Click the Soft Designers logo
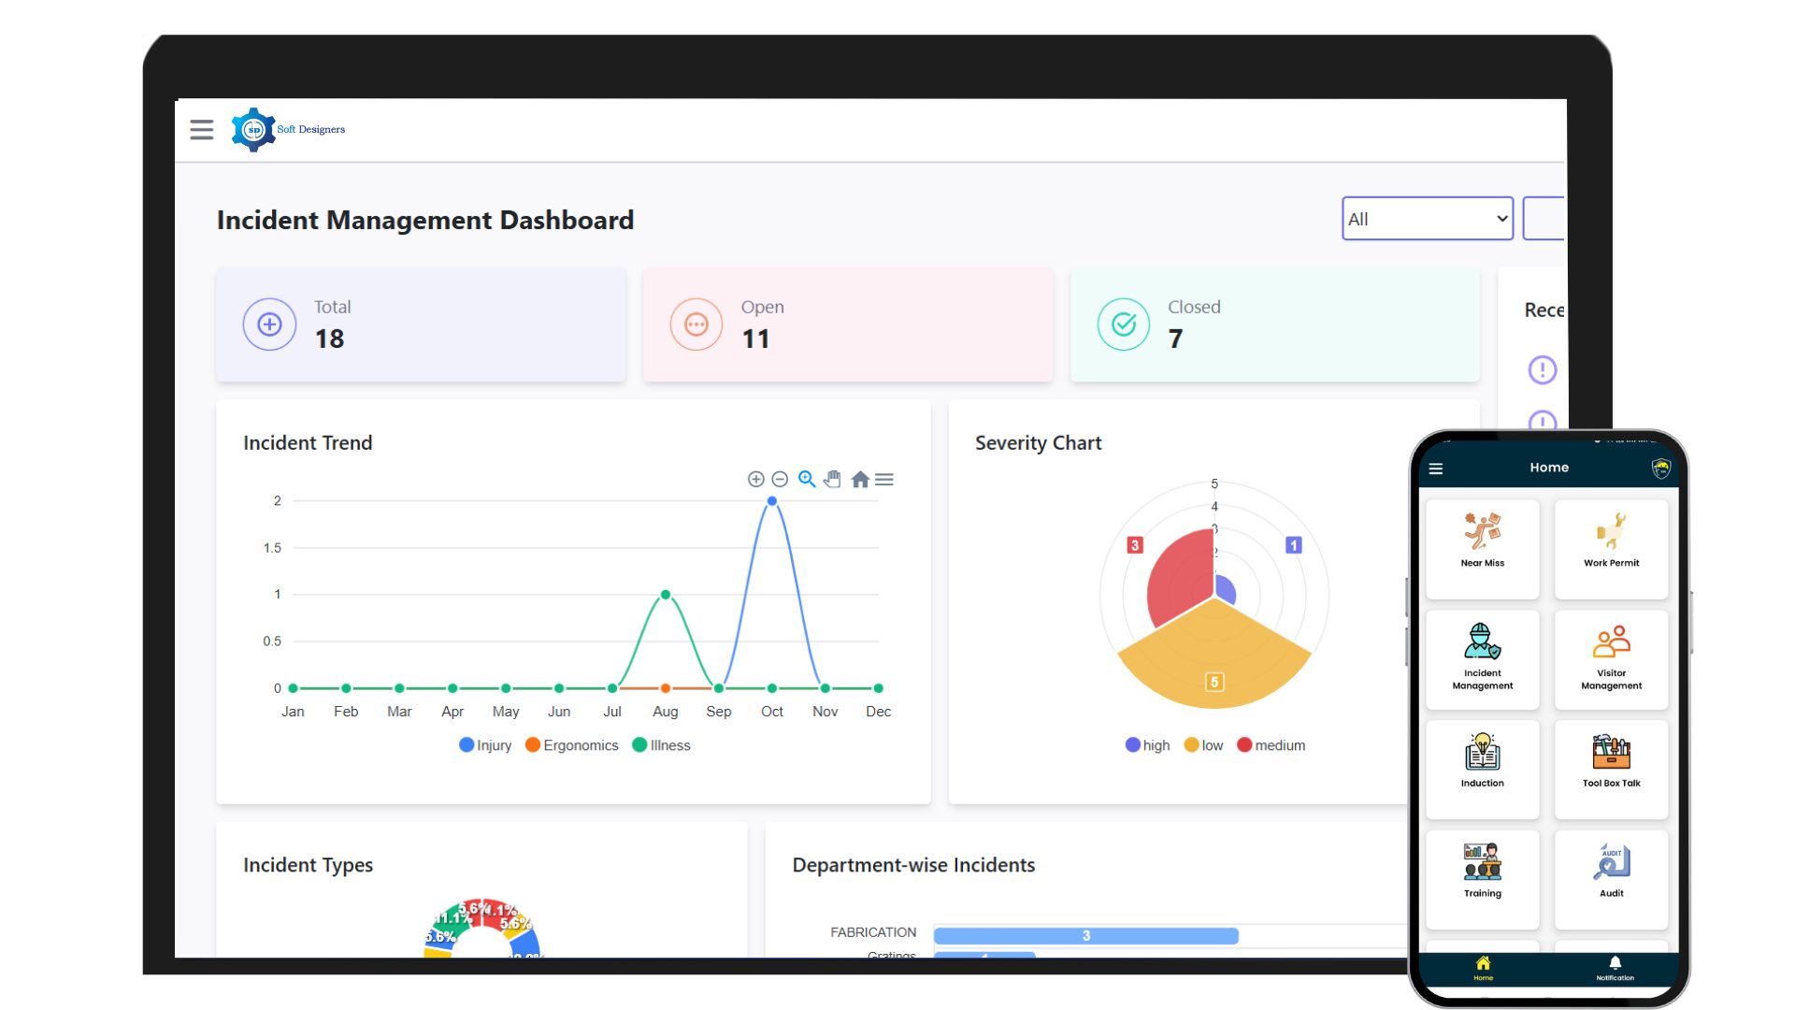Screen dimensions: 1795x1010 point(288,128)
